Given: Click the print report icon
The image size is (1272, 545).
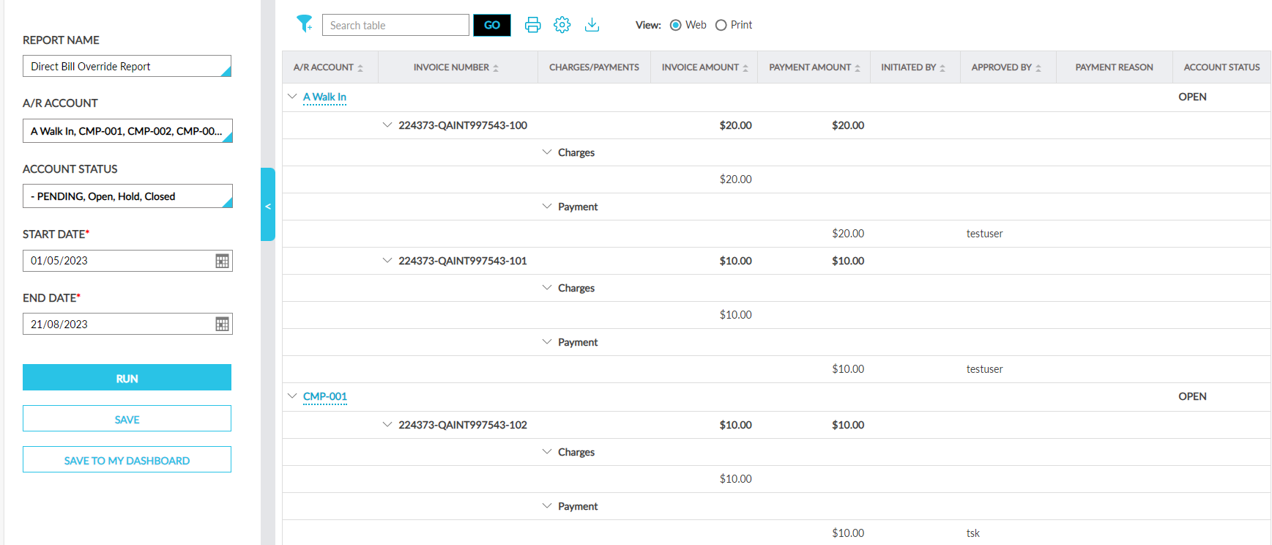Looking at the screenshot, I should [532, 25].
